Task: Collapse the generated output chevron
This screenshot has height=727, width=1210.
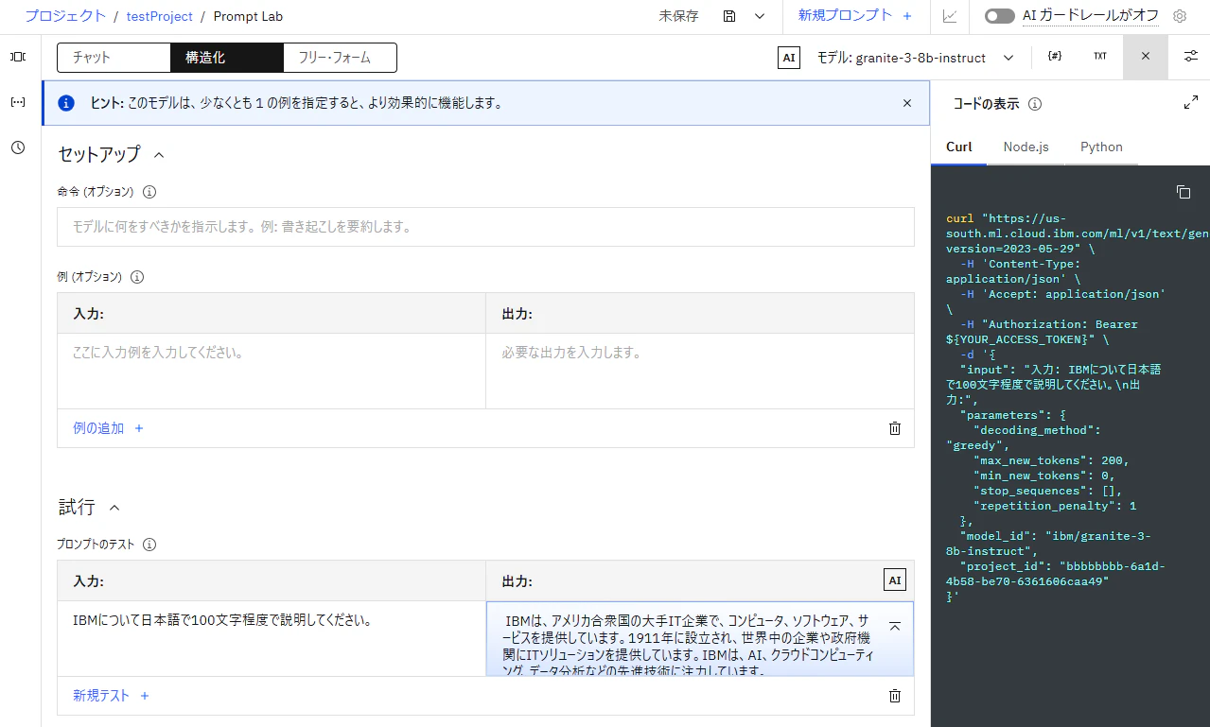Action: pyautogui.click(x=894, y=625)
